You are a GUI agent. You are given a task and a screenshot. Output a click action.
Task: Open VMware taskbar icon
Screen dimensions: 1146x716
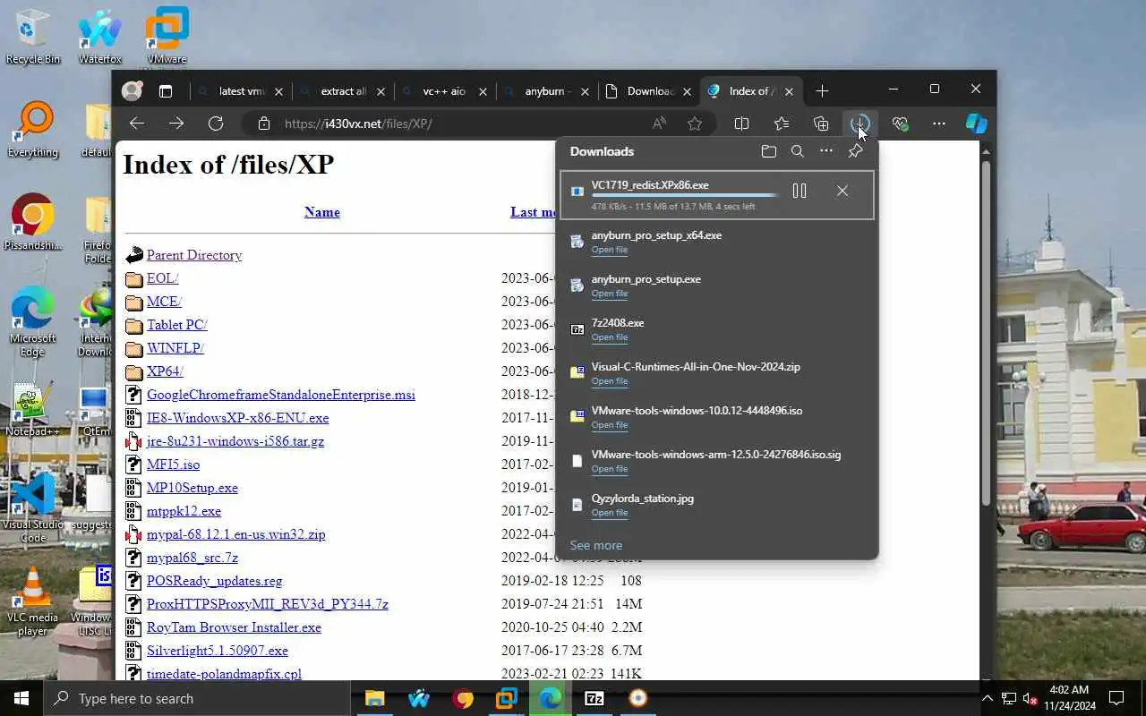(507, 698)
